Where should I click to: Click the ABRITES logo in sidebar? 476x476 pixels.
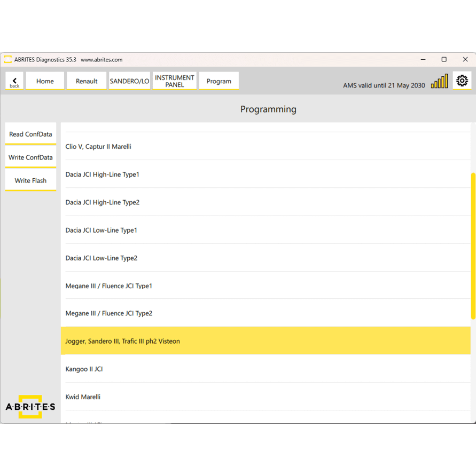[x=30, y=407]
